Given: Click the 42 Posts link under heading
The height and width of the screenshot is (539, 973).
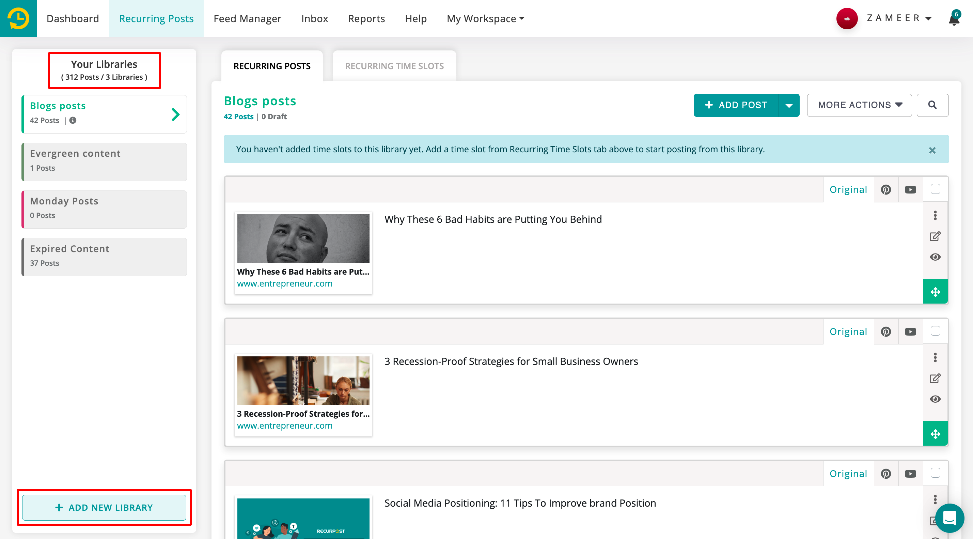Looking at the screenshot, I should (x=238, y=117).
